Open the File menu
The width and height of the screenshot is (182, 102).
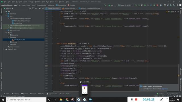[5, 2]
